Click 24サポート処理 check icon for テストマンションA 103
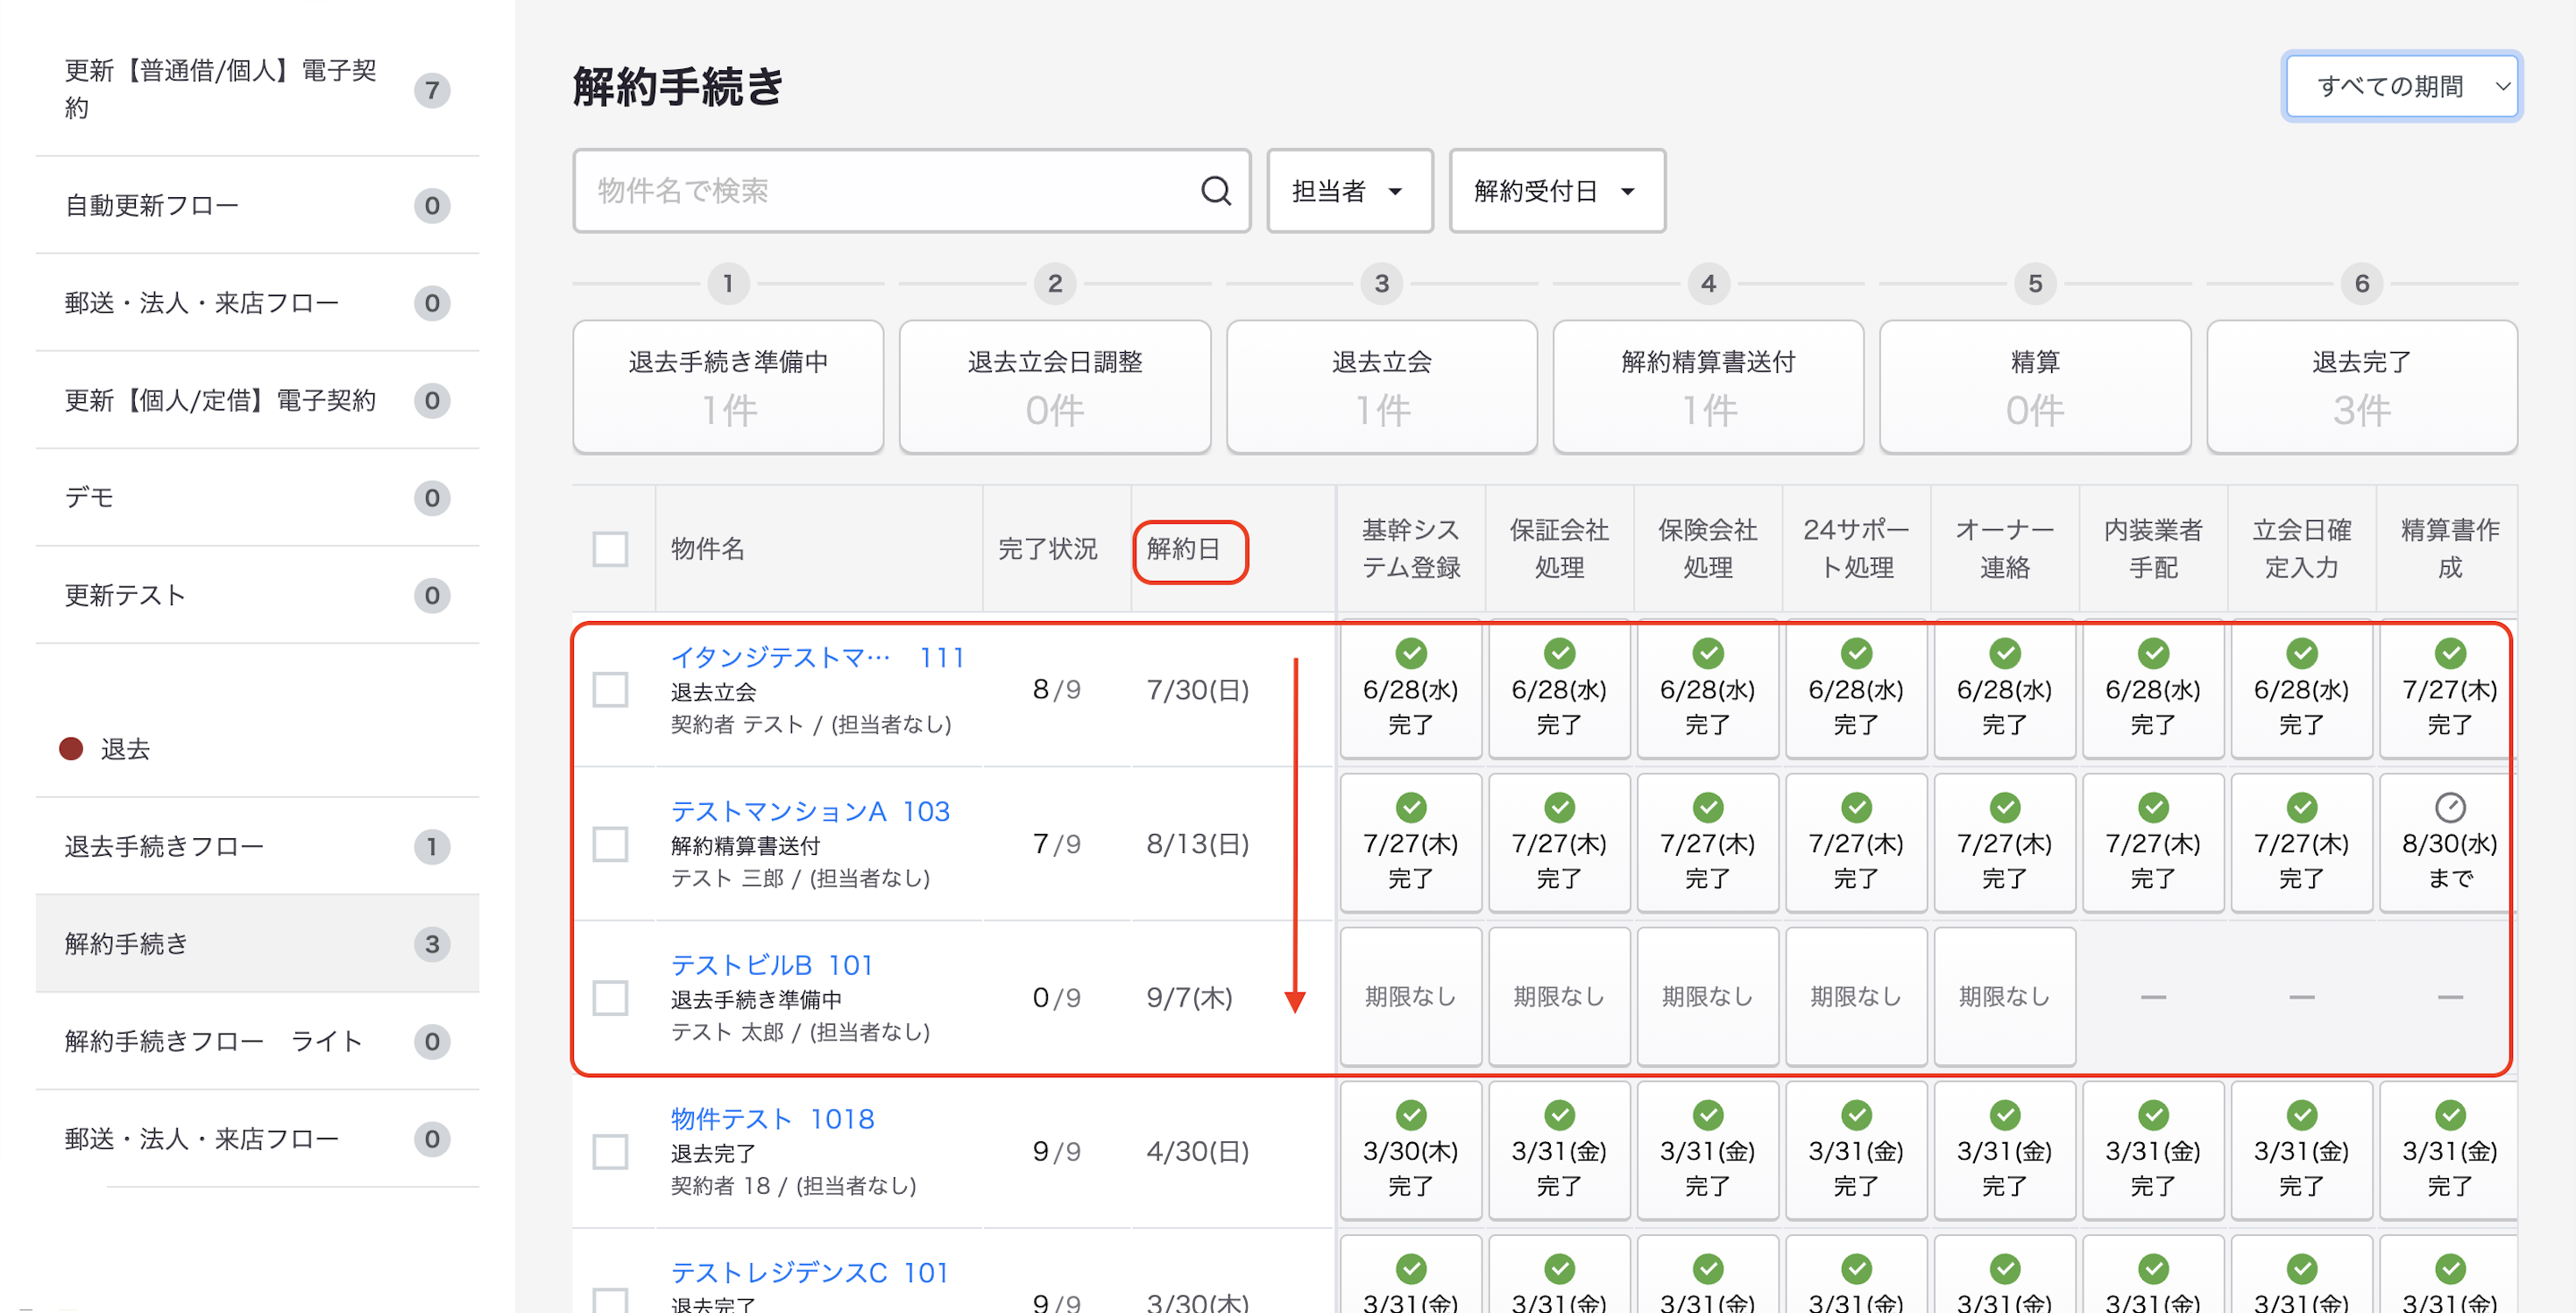Screen dimensions: 2576x1313 coord(1856,807)
